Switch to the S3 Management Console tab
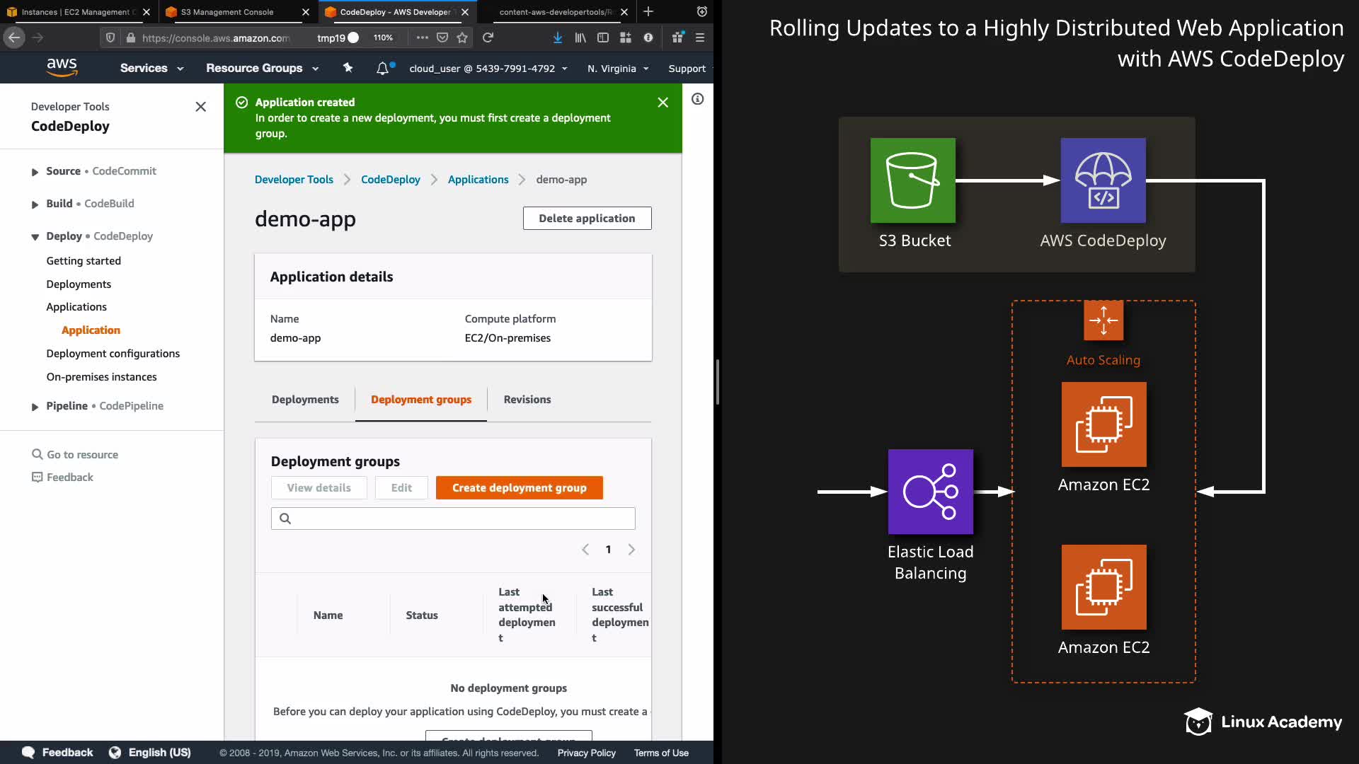The width and height of the screenshot is (1359, 764). pos(226,12)
